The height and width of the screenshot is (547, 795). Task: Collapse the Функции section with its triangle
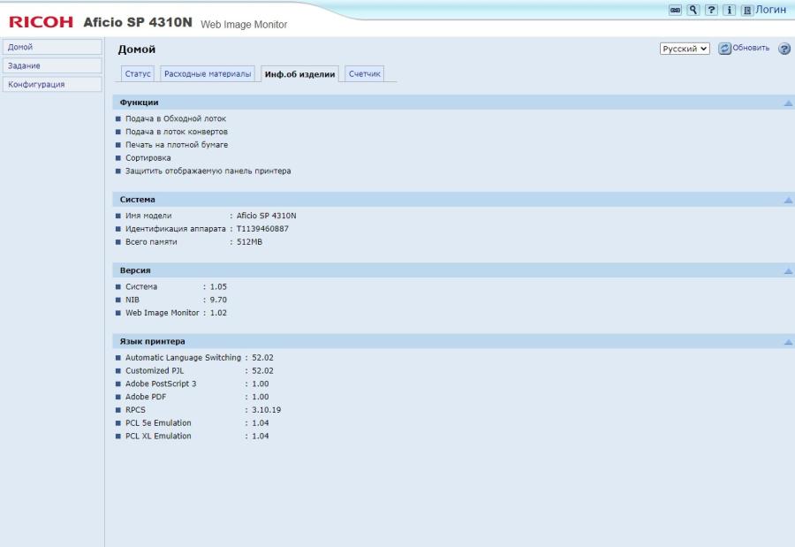tap(788, 103)
